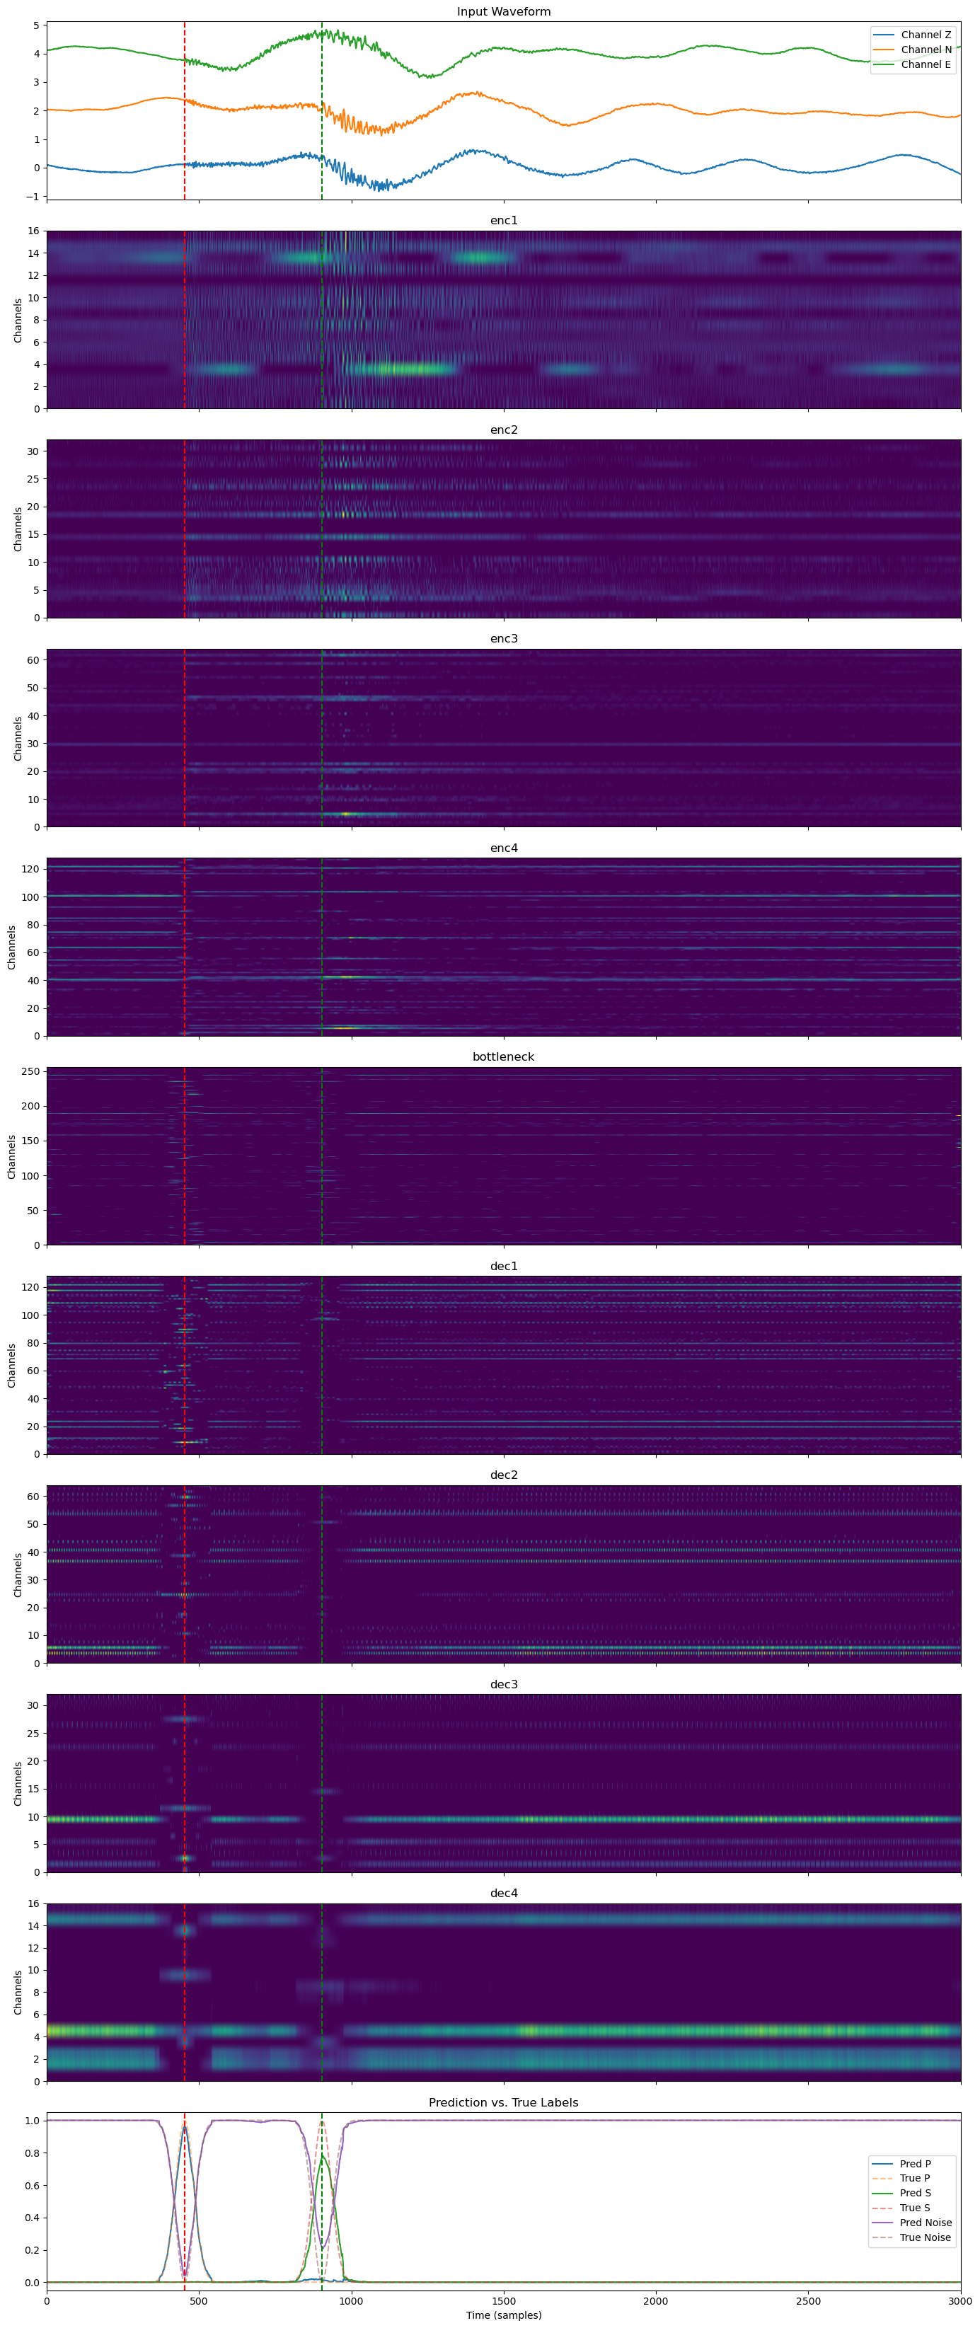Click the '0.6' tick on the prediction axis

32,2185
